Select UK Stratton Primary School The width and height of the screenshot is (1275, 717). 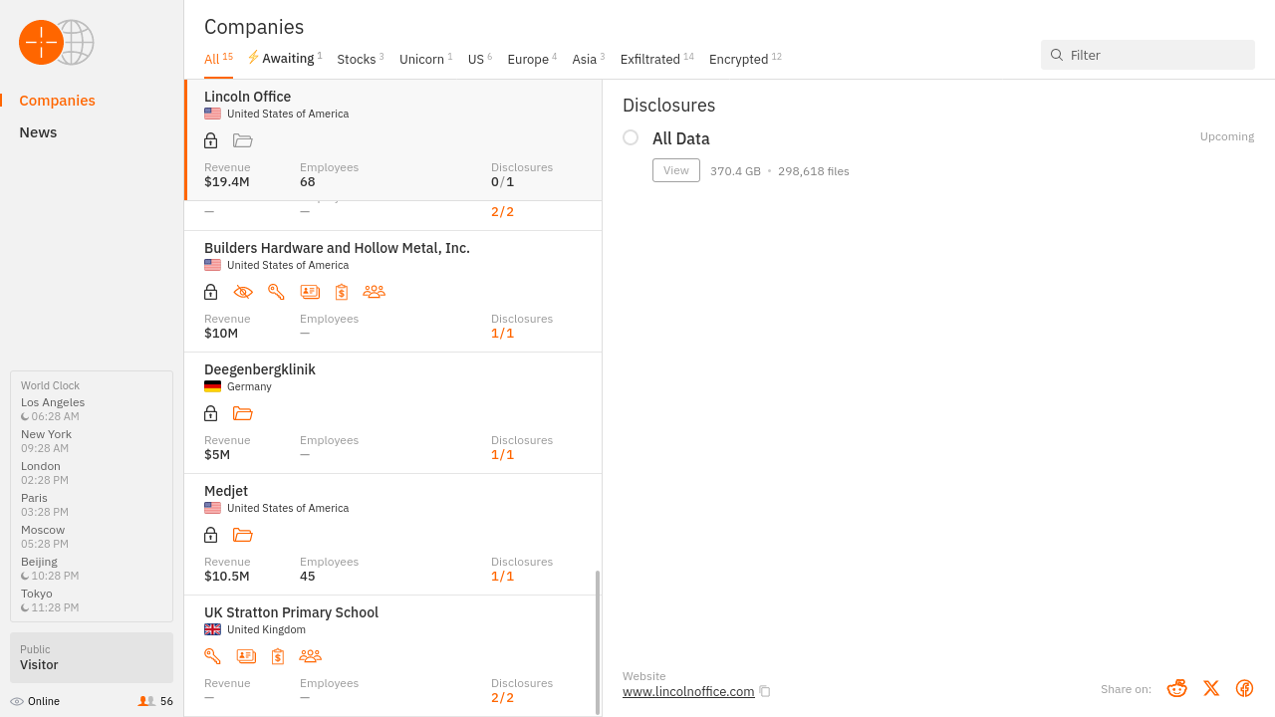pyautogui.click(x=393, y=655)
